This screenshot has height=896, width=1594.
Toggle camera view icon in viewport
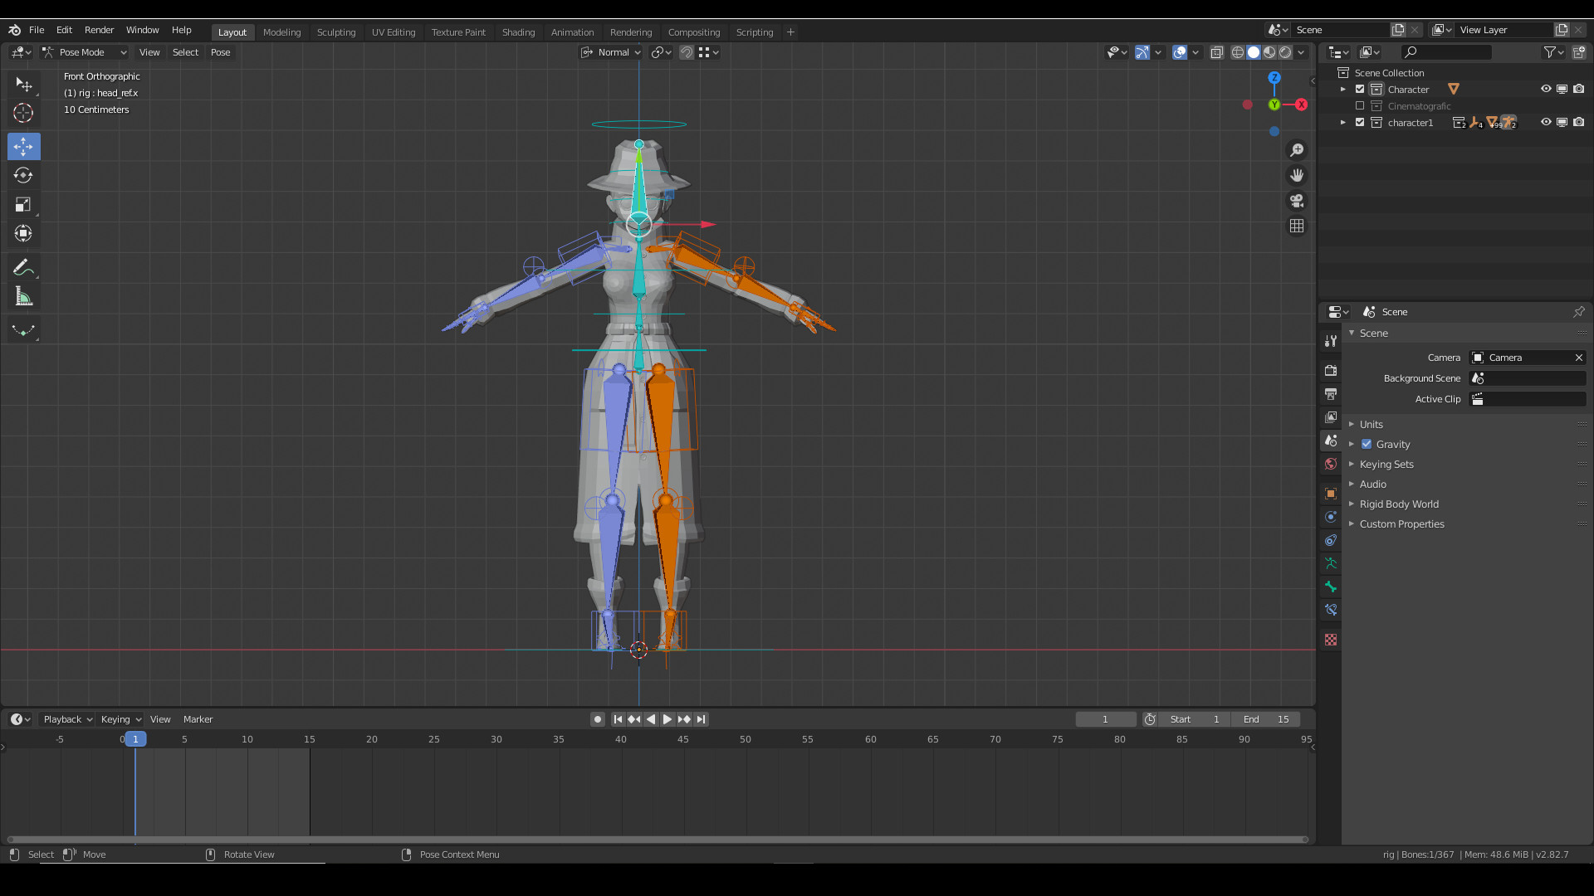point(1297,201)
